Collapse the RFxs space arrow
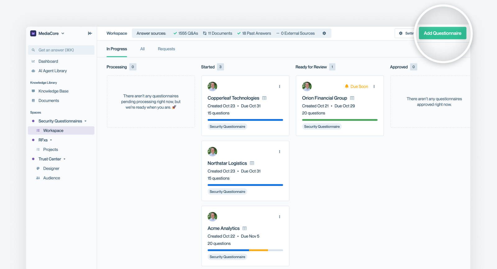 [x=51, y=140]
